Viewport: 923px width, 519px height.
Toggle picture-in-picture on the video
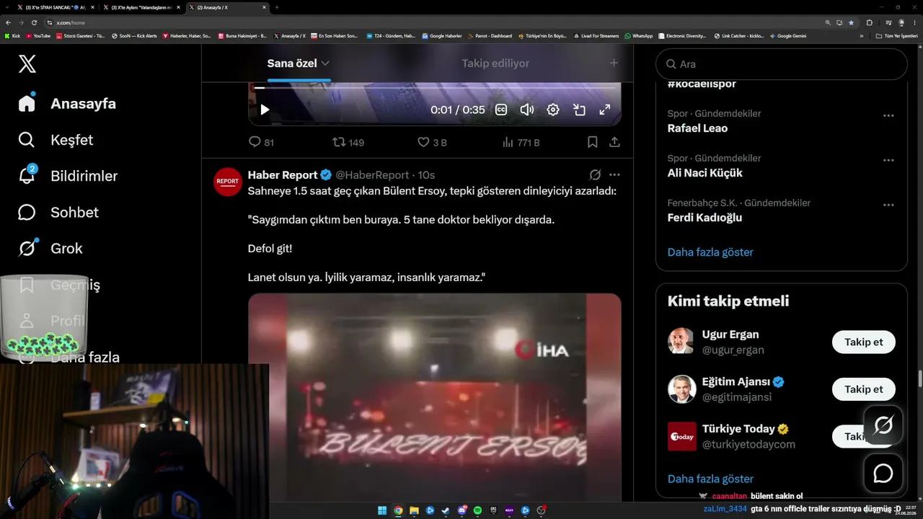pyautogui.click(x=579, y=110)
